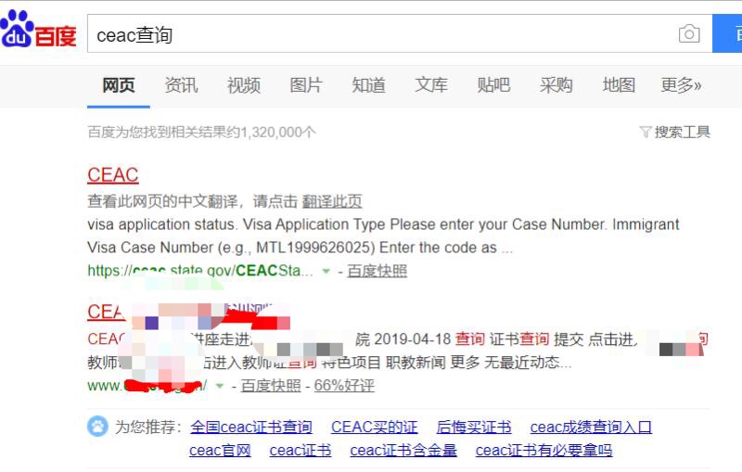Open the 图片 tab
Screen dimensions: 742x472
point(306,85)
